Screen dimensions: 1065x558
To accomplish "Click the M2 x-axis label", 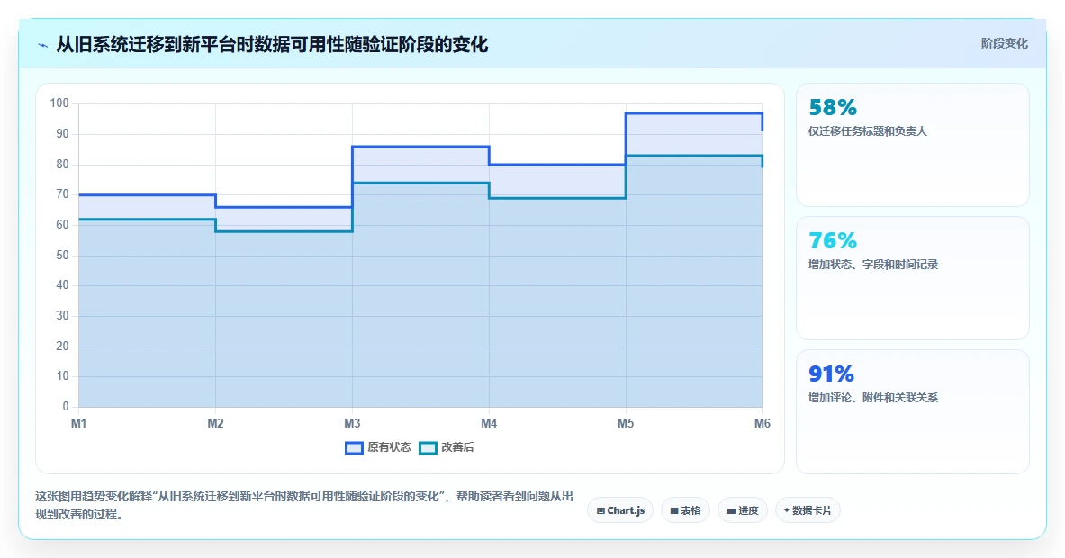I will [215, 424].
